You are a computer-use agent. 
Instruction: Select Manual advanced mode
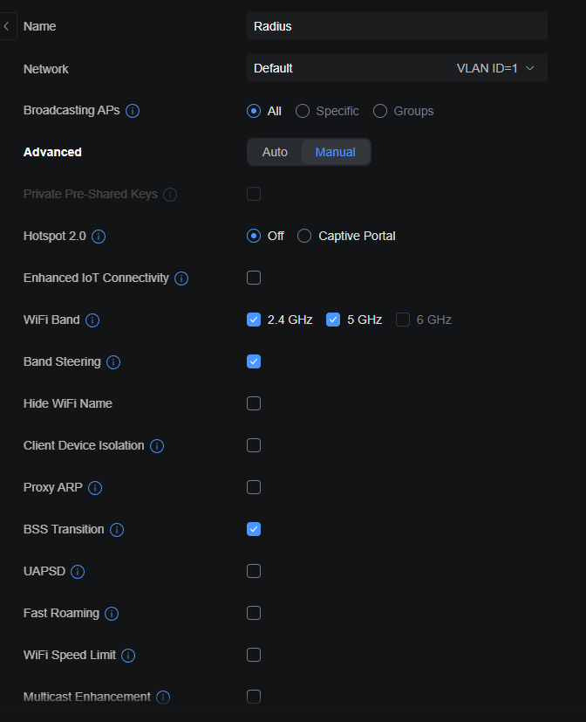point(335,152)
